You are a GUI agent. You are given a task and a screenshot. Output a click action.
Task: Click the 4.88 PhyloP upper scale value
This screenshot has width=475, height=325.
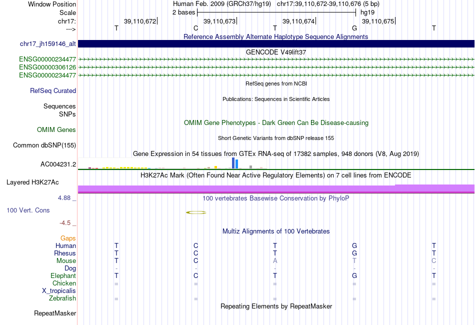64,198
